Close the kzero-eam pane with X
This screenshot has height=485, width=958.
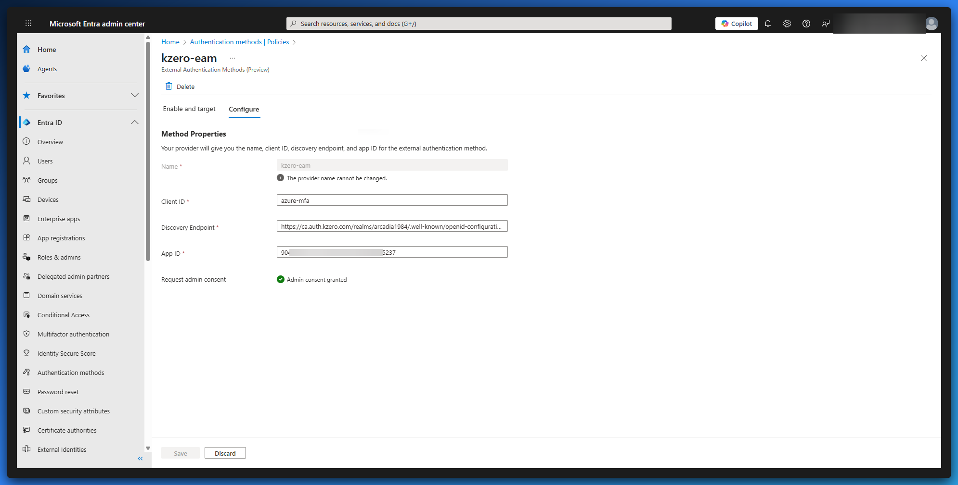point(923,58)
